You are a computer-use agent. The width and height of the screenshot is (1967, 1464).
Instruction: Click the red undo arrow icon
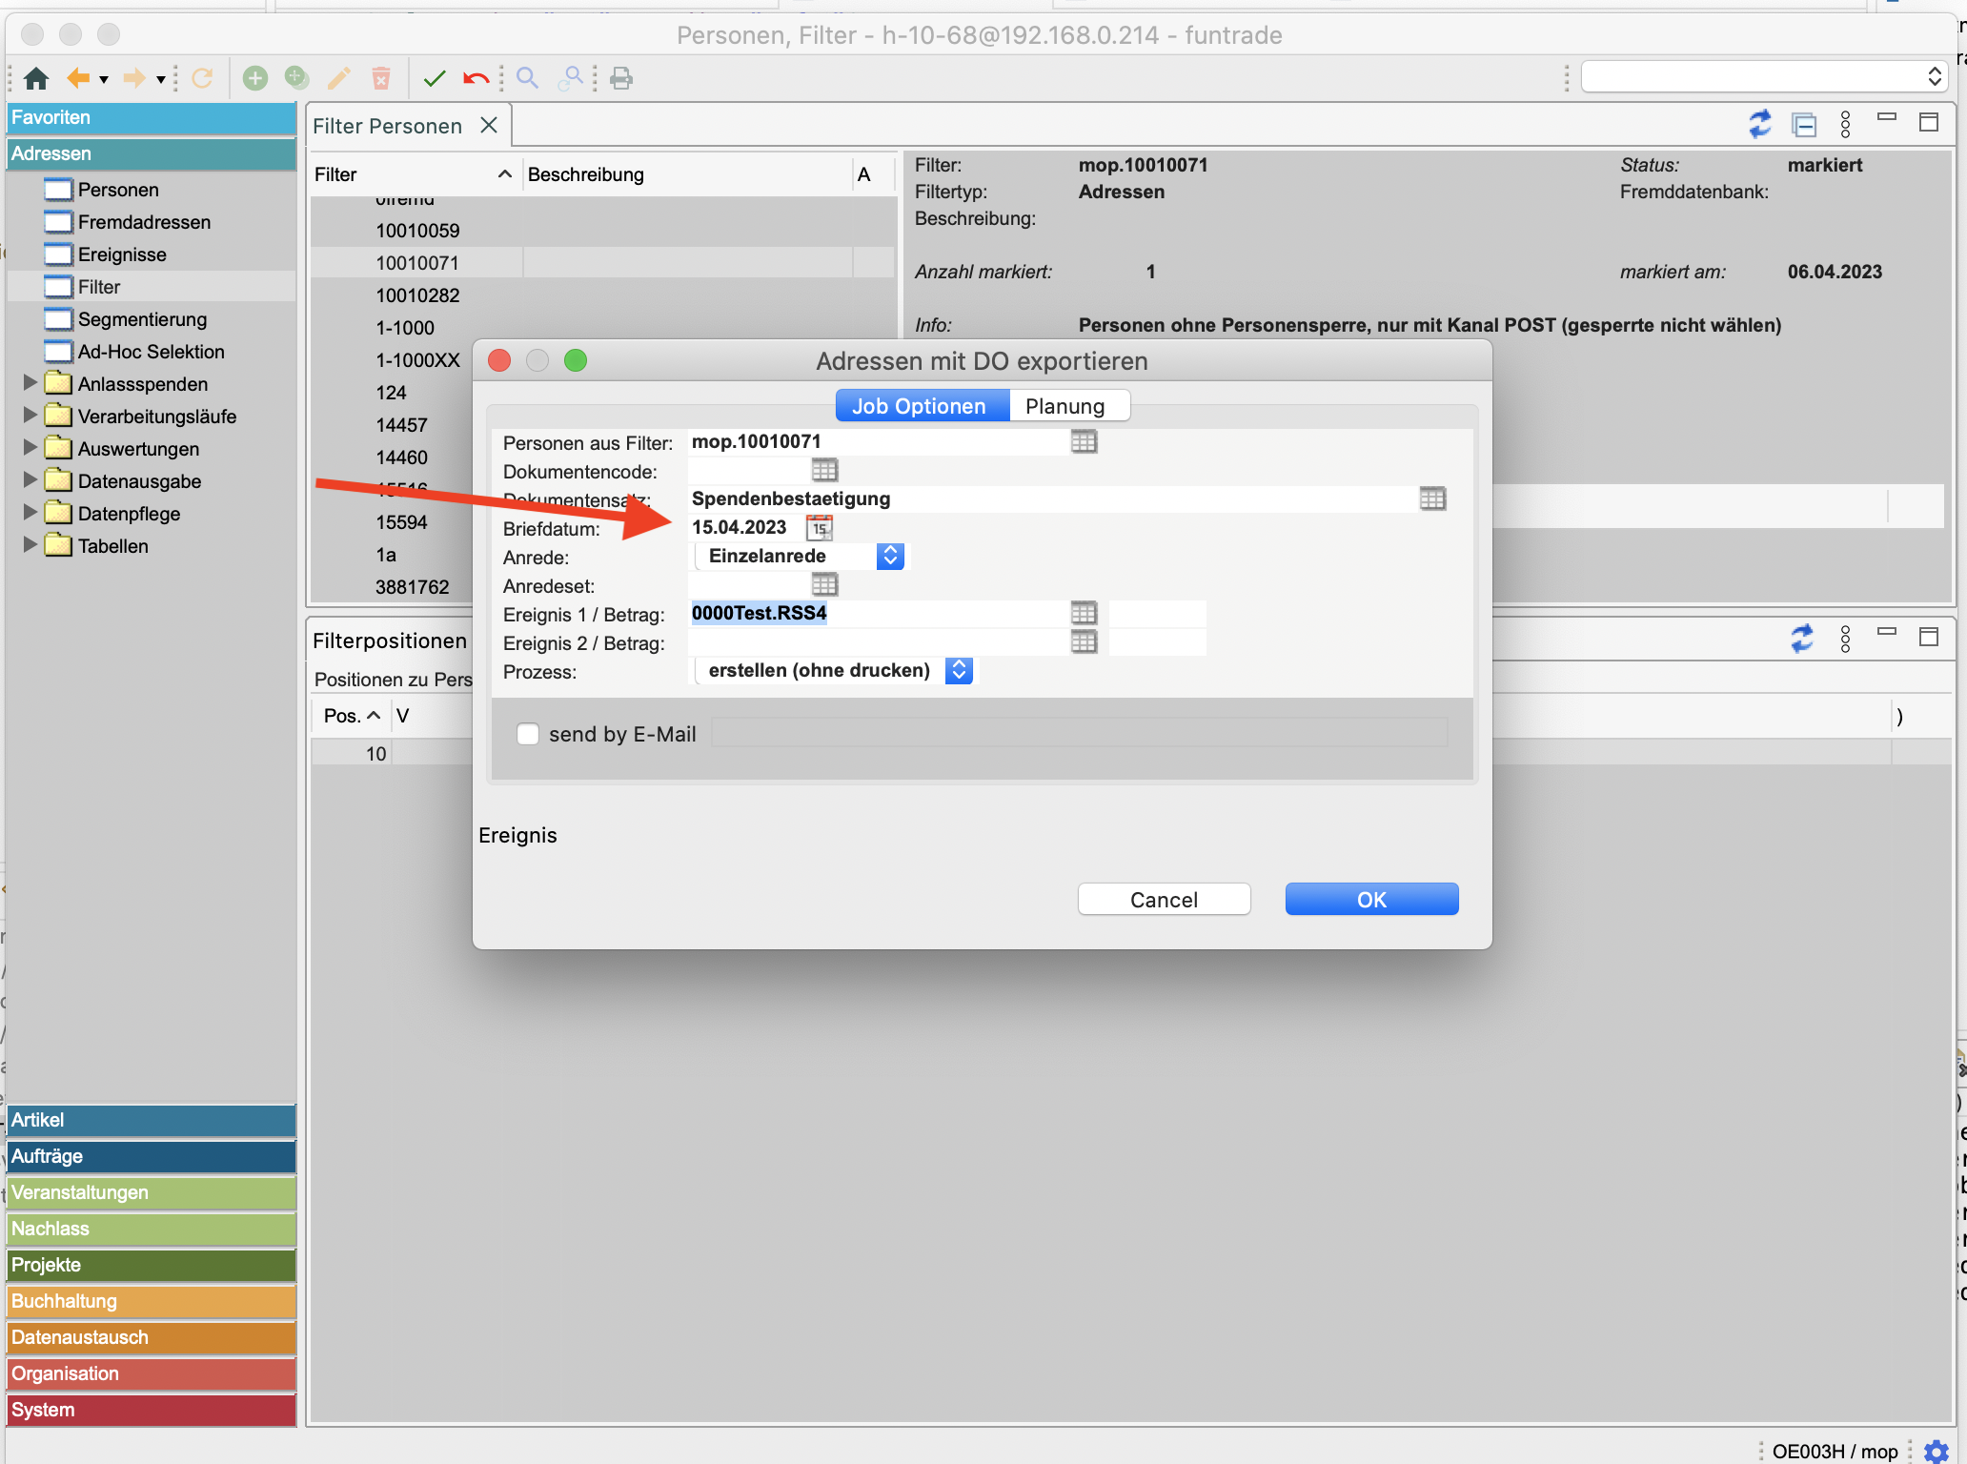point(476,78)
